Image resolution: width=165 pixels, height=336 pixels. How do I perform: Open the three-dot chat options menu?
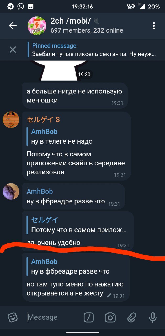(154, 26)
